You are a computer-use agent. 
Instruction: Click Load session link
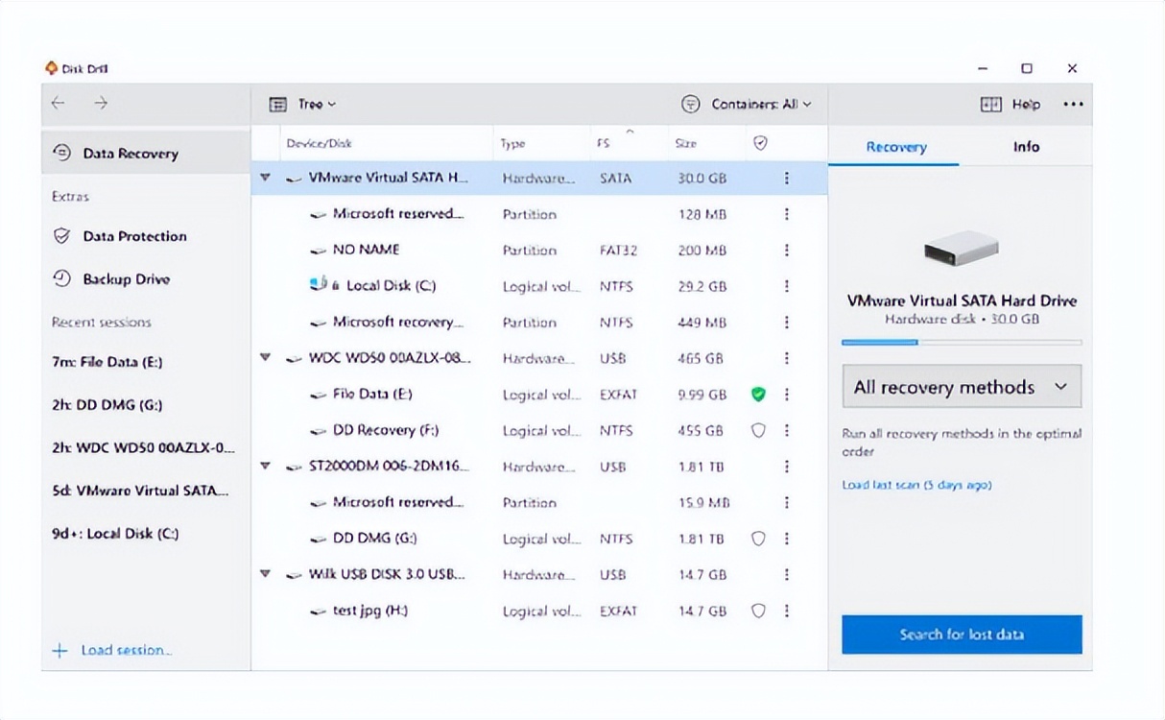[x=112, y=650]
